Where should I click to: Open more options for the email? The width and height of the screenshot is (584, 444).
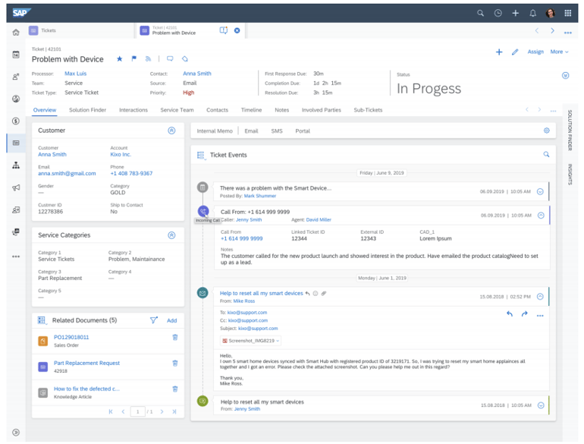(540, 316)
